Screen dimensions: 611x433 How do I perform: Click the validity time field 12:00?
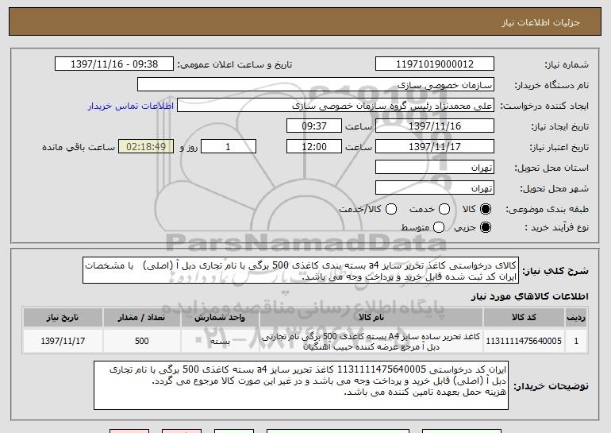pos(314,147)
